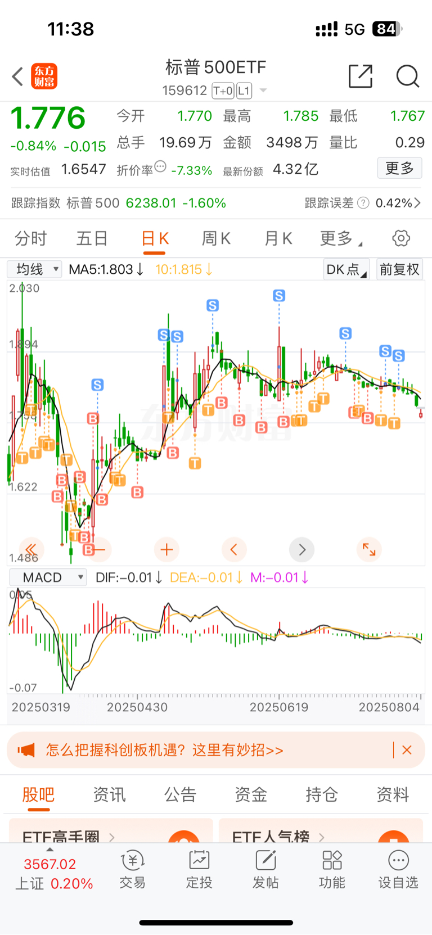
Task: Expand ETF高手圈 card arrow
Action: tap(112, 837)
